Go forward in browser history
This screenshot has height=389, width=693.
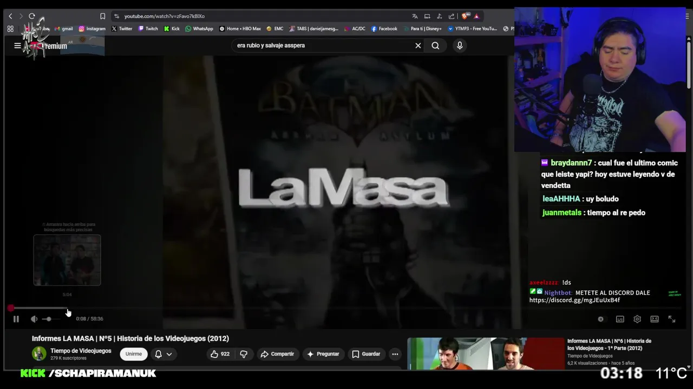(21, 16)
